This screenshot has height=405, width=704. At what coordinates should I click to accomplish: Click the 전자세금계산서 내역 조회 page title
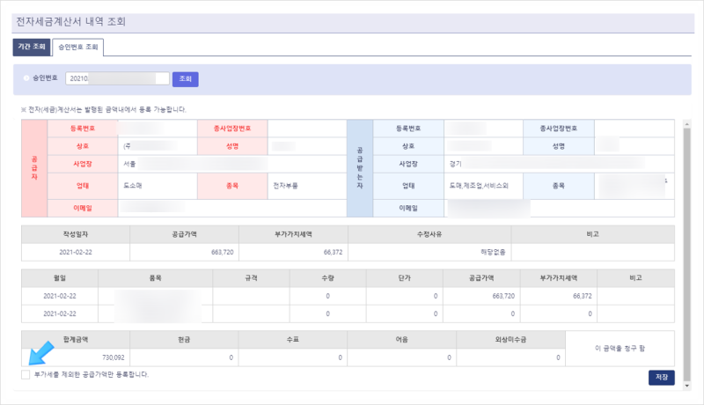click(71, 21)
